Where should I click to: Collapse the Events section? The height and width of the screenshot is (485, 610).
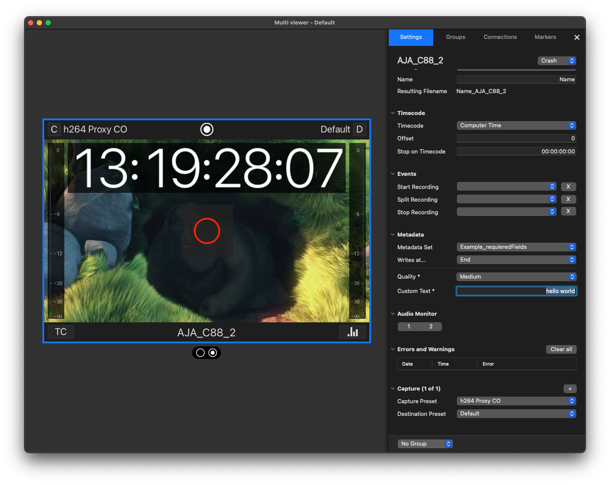393,174
